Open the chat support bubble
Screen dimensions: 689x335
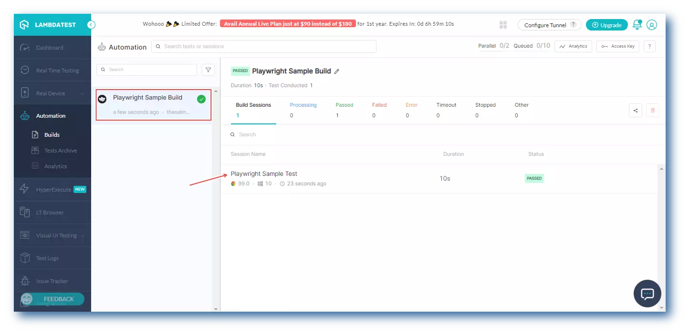647,294
